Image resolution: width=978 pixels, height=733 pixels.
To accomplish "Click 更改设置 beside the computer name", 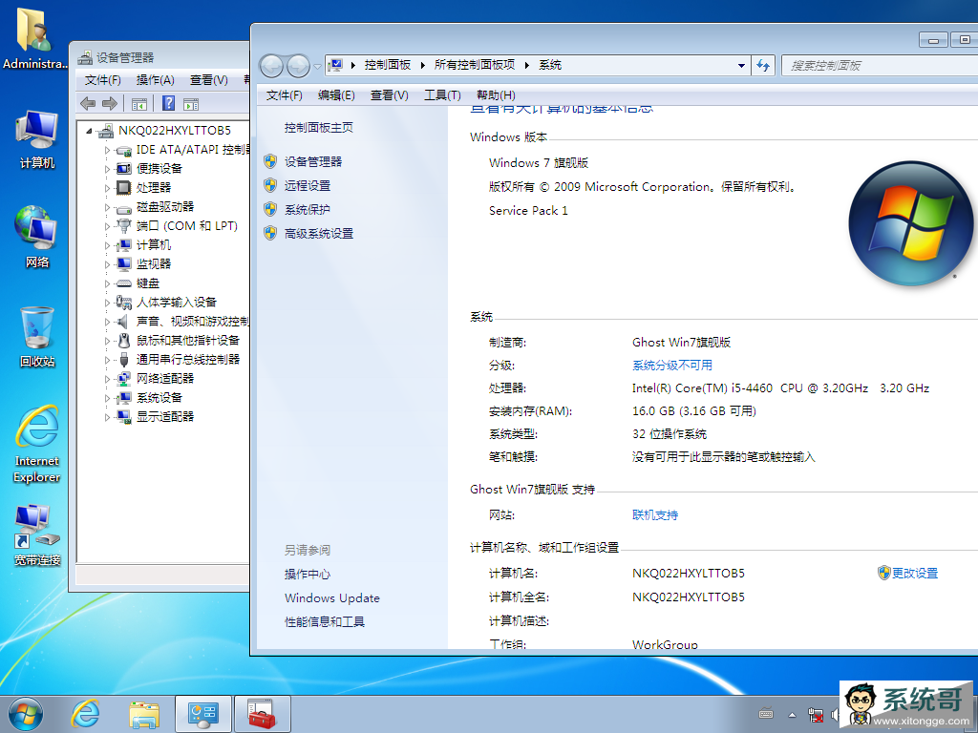I will pyautogui.click(x=914, y=573).
